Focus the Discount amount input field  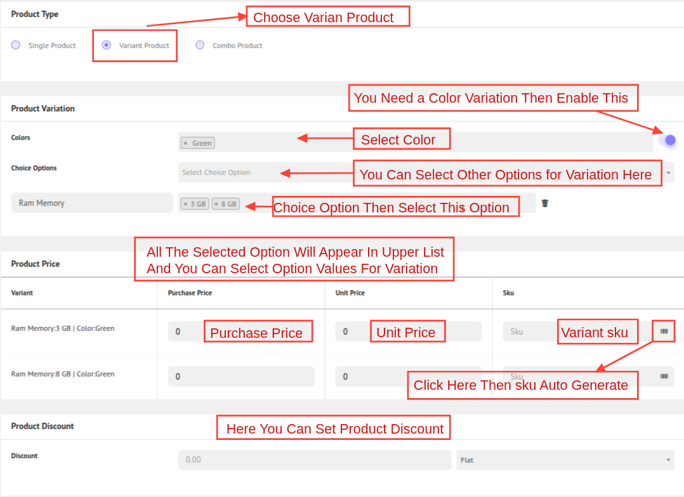point(314,460)
